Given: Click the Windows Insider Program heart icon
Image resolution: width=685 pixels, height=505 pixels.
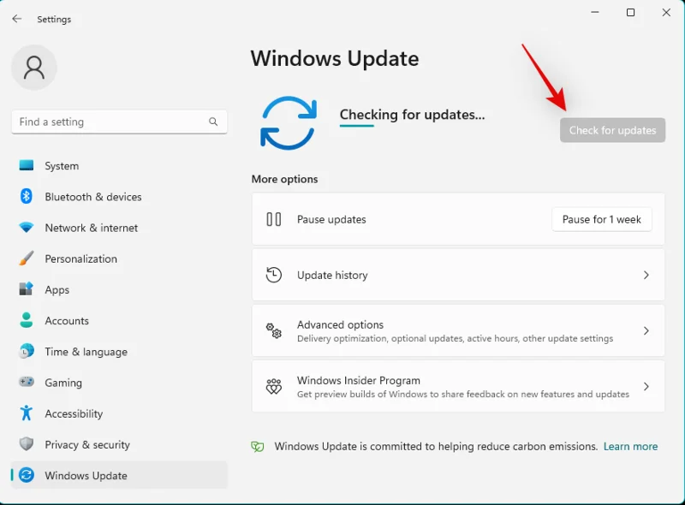Looking at the screenshot, I should [x=274, y=386].
